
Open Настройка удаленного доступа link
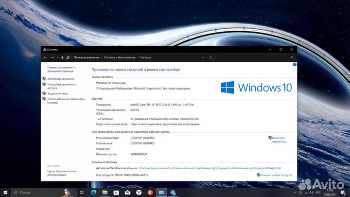[x=62, y=86]
